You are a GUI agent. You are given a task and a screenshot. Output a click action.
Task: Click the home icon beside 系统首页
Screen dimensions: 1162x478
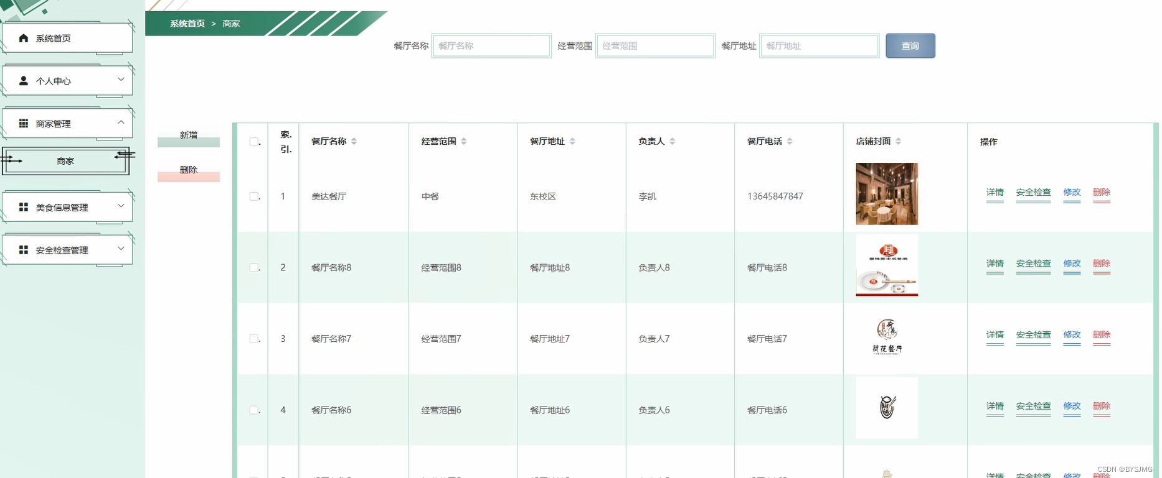24,38
